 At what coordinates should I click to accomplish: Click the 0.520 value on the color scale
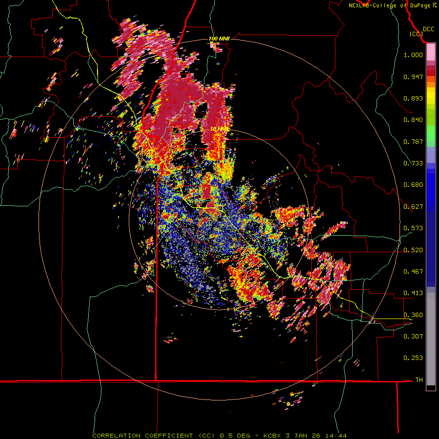click(x=413, y=250)
